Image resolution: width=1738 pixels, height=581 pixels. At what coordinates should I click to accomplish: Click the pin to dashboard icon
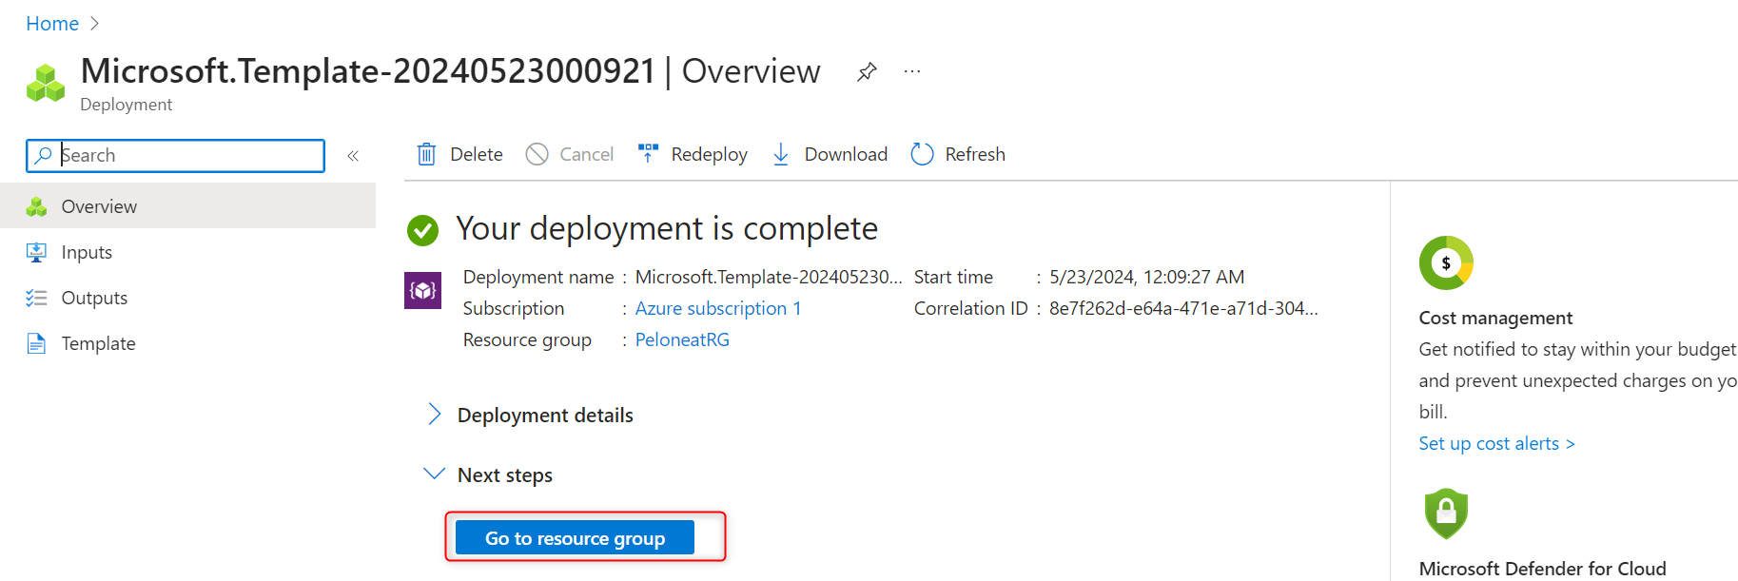pyautogui.click(x=866, y=72)
